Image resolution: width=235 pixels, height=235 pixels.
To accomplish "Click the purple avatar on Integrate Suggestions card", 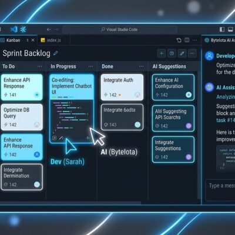I will [189, 157].
